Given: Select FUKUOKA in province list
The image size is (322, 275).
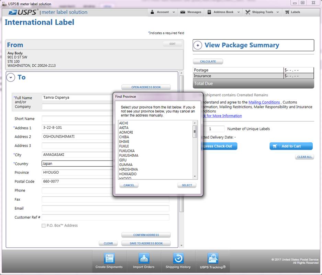Looking at the screenshot, I should coord(127,151).
